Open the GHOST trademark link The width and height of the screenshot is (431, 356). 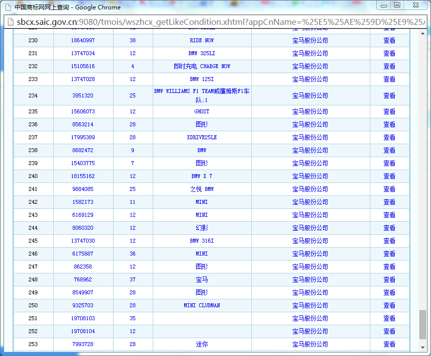[x=202, y=111]
